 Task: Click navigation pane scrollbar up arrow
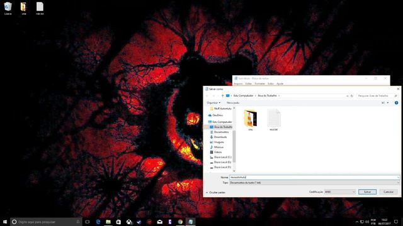[x=234, y=108]
